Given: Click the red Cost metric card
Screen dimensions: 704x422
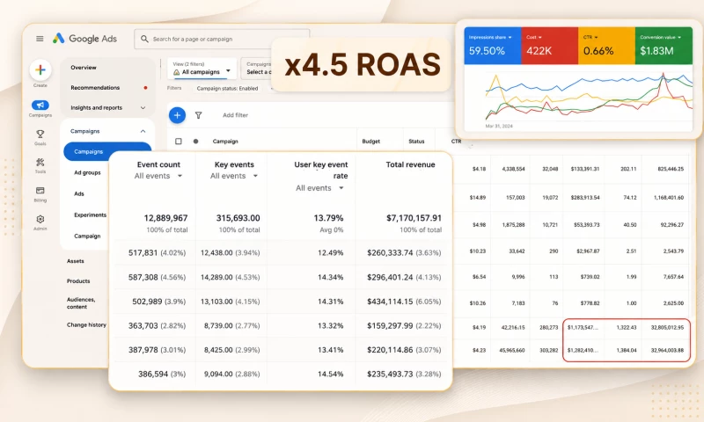Looking at the screenshot, I should click(549, 46).
